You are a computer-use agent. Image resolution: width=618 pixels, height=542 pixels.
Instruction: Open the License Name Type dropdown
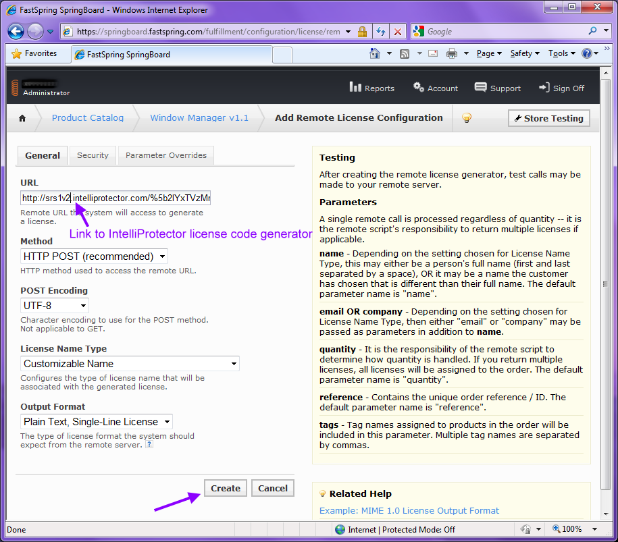tap(130, 364)
